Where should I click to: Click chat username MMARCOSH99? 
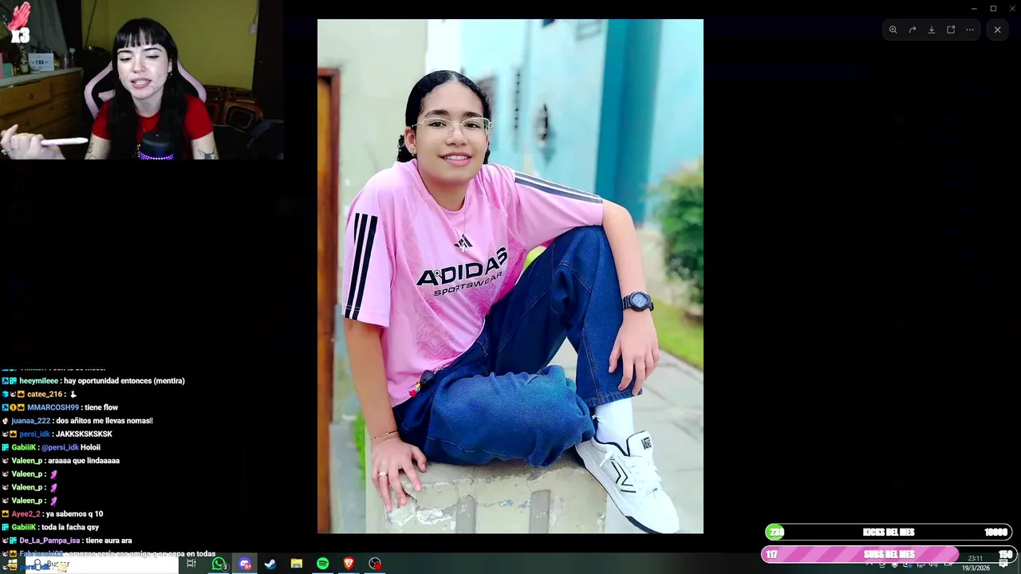click(x=52, y=407)
